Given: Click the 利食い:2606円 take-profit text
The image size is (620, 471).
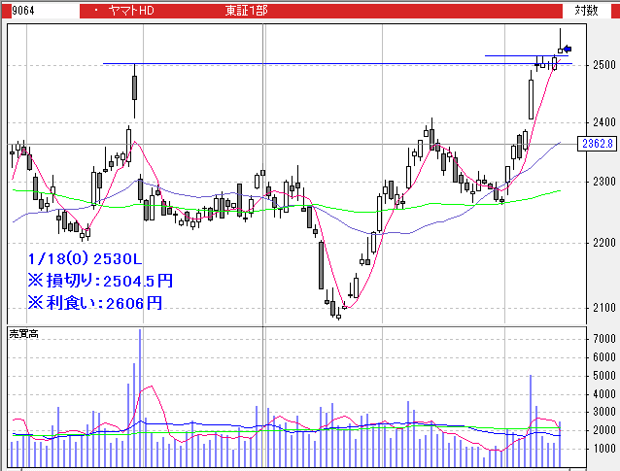Looking at the screenshot, I should 94,302.
